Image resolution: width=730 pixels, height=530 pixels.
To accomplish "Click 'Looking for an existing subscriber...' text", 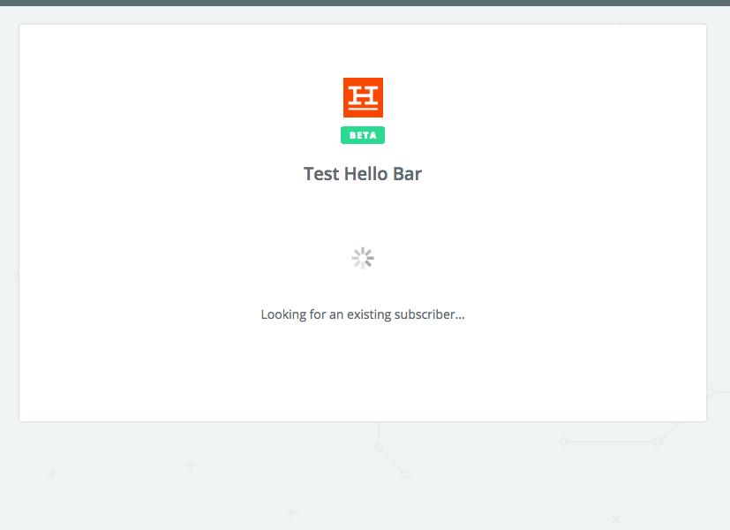I will coord(363,314).
